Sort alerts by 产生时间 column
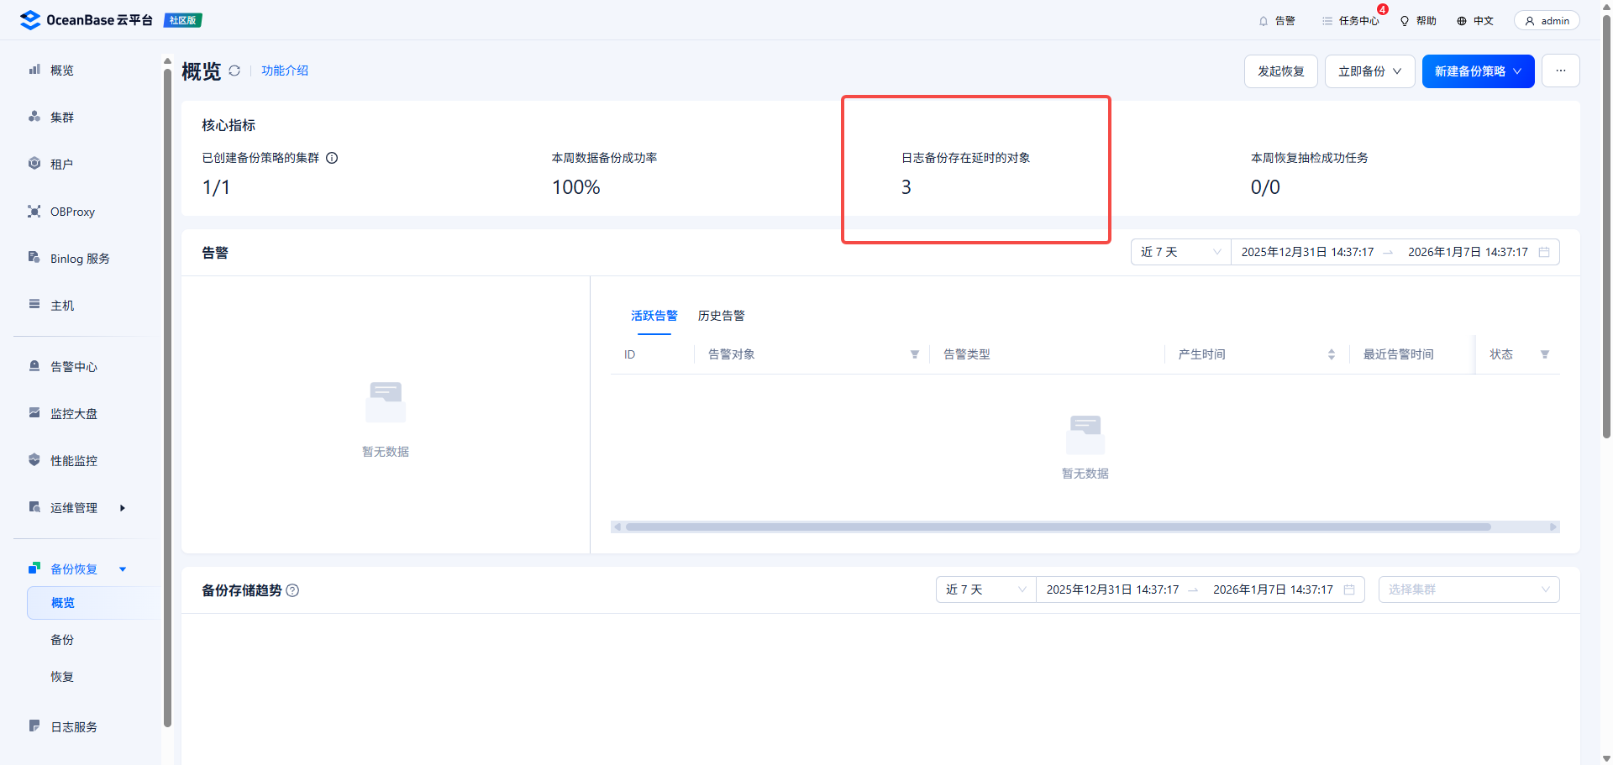This screenshot has width=1613, height=765. point(1331,354)
